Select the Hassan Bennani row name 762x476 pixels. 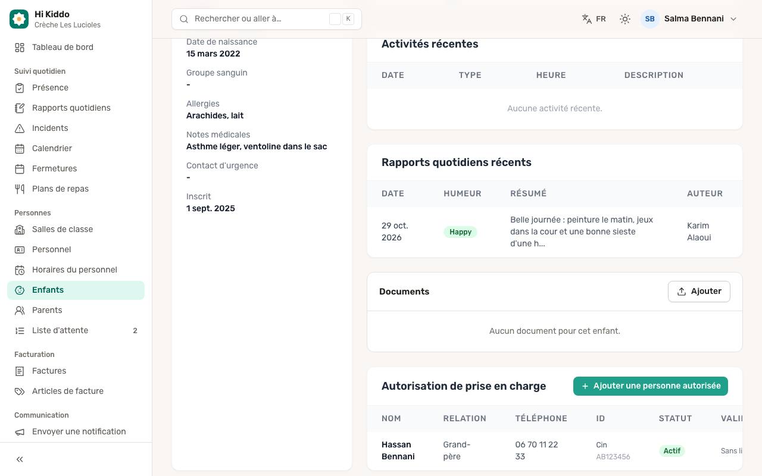click(398, 450)
